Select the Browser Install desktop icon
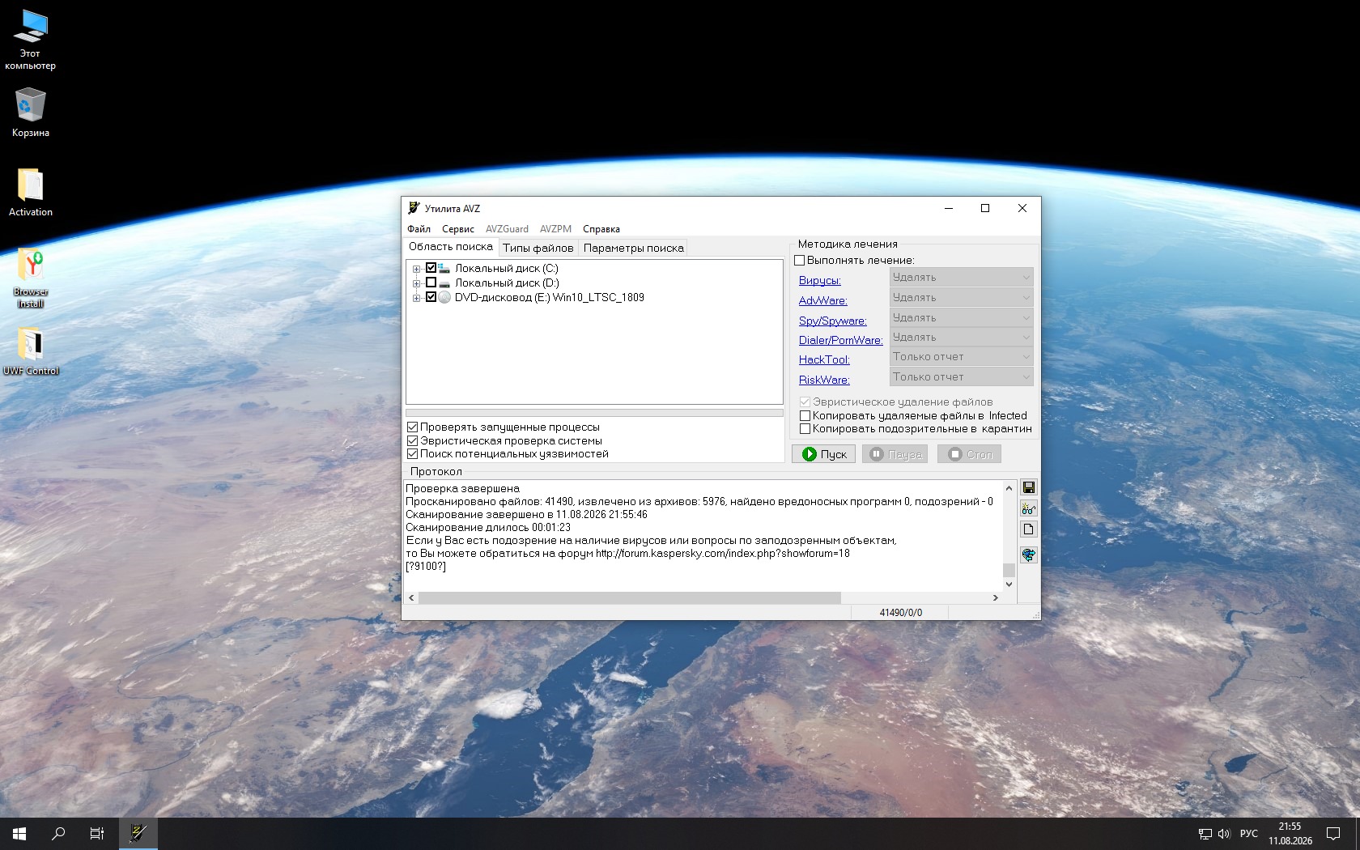This screenshot has width=1360, height=850. coord(30,278)
